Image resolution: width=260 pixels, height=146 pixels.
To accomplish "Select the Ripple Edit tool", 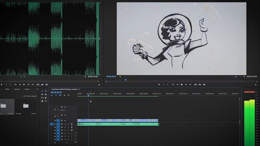I will tap(42, 94).
